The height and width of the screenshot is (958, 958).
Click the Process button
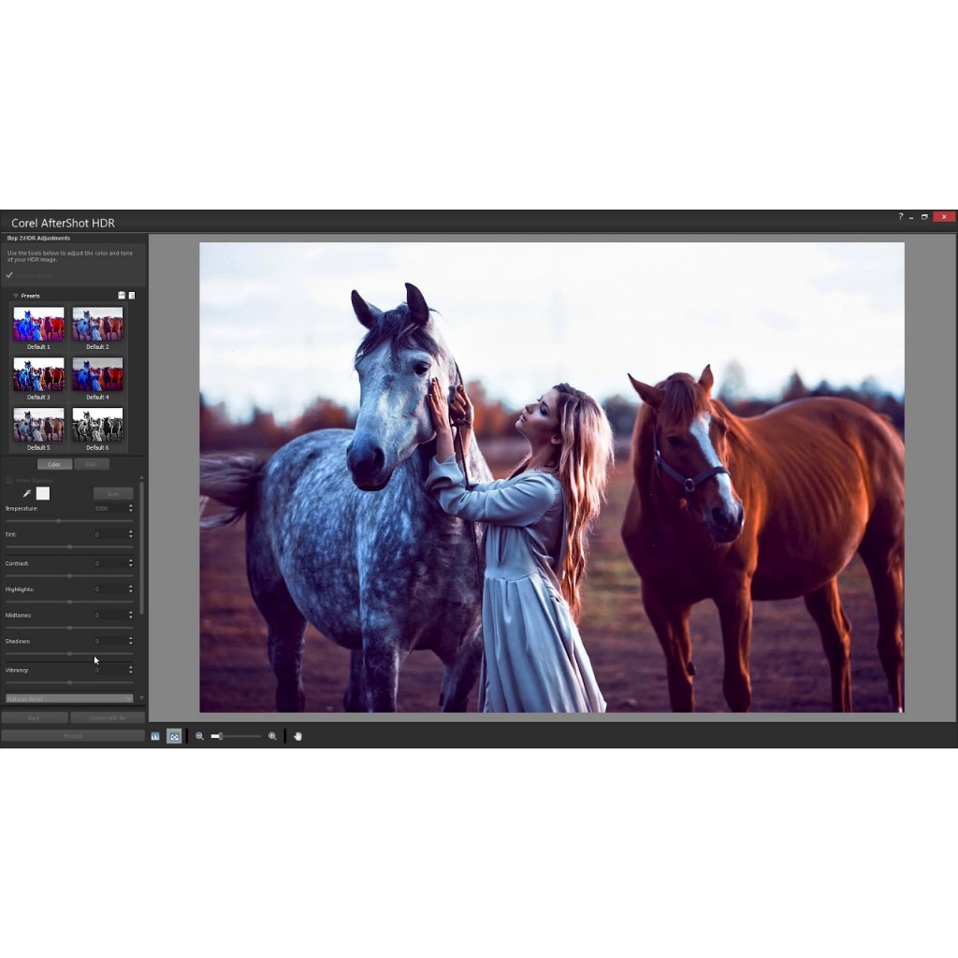point(73,735)
